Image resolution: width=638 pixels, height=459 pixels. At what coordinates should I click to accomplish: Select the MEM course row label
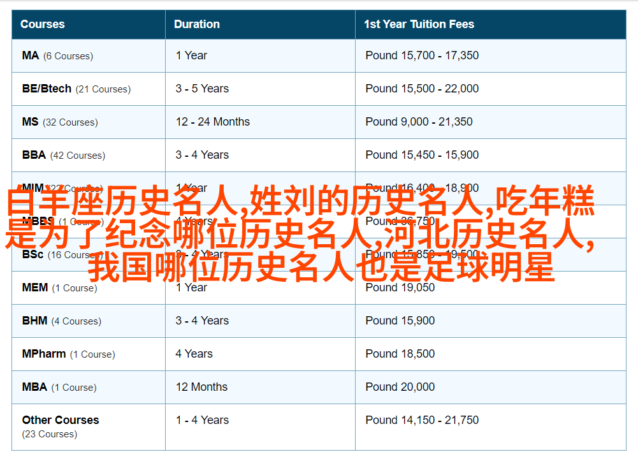35,288
